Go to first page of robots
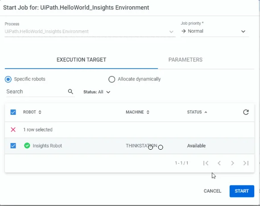 206,163
